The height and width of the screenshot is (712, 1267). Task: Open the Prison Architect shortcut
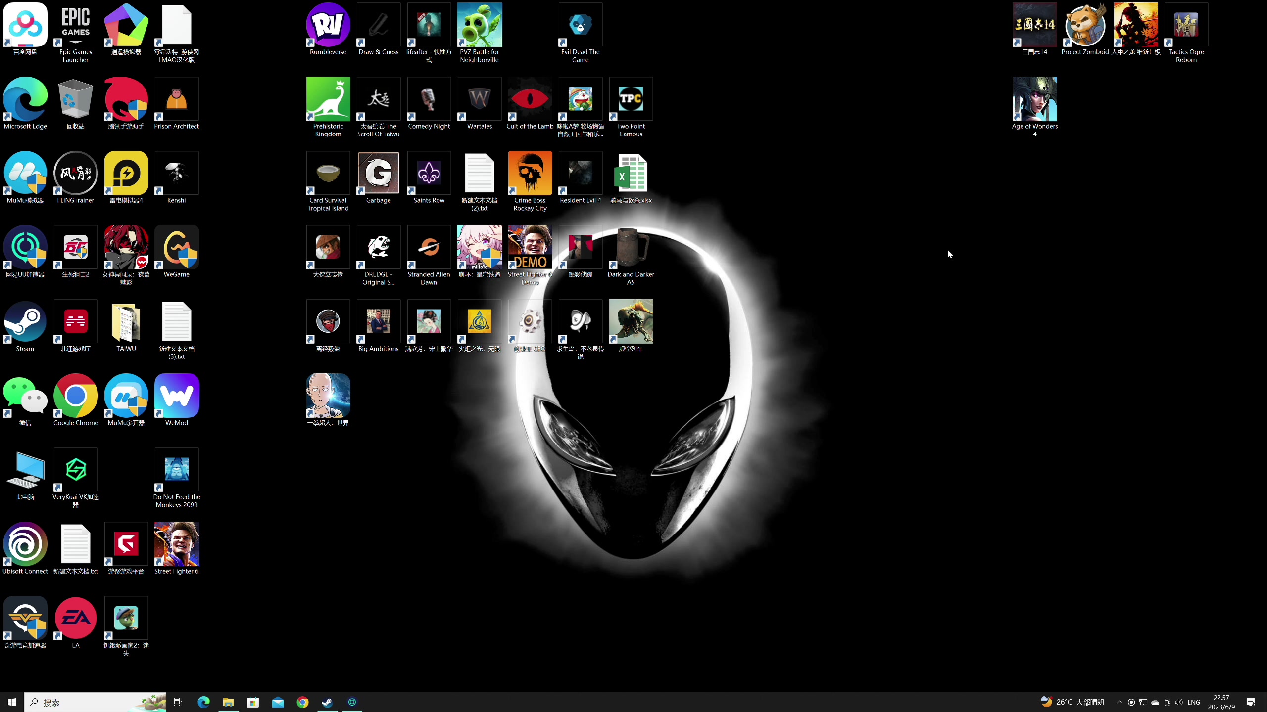coord(177,104)
